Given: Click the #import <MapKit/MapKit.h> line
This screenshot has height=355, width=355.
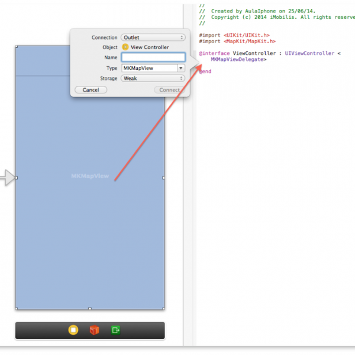Looking at the screenshot, I should coord(237,41).
